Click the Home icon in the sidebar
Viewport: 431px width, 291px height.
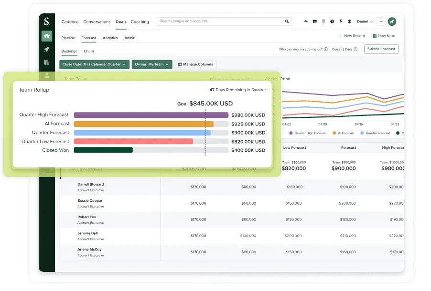pyautogui.click(x=46, y=36)
